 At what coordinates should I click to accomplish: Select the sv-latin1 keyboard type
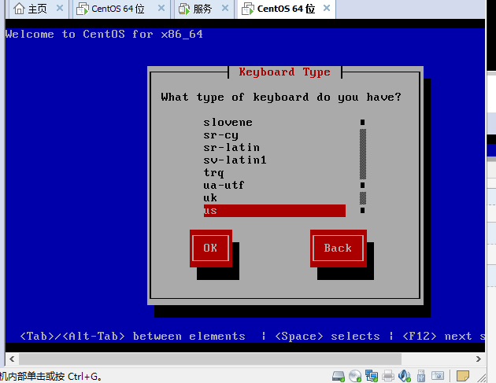tap(274, 160)
